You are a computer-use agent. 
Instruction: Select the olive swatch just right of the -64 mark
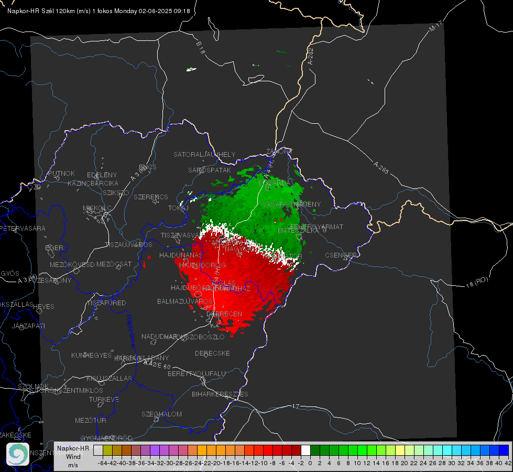point(107,450)
